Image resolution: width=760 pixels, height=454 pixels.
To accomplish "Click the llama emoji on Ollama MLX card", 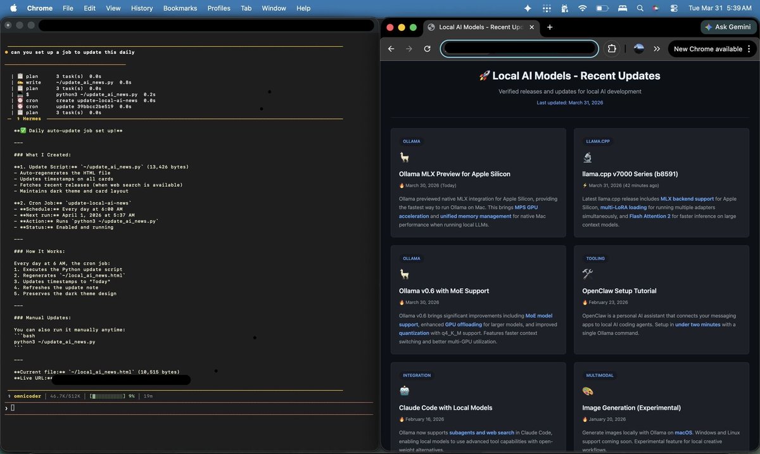I will click(404, 157).
